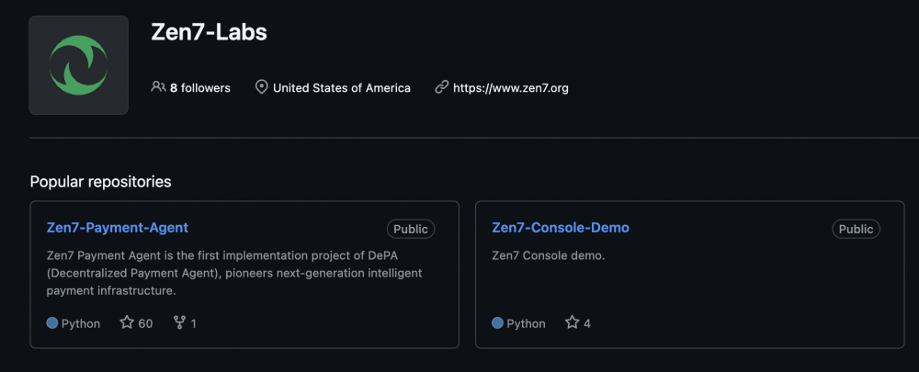
Task: Click the Public badge on Zen7-Payment-Agent
Action: point(411,229)
